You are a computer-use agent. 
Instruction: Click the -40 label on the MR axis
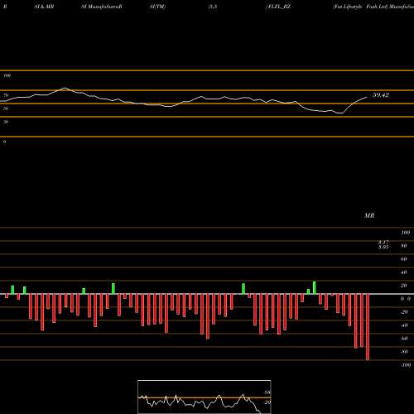(x=404, y=325)
